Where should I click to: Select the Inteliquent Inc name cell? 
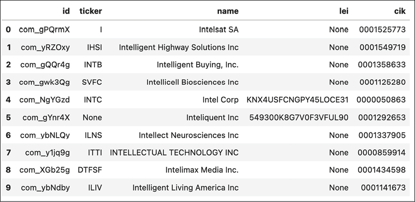point(213,118)
